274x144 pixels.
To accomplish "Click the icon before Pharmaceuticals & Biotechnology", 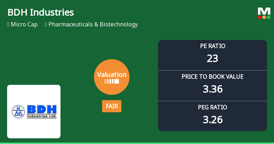I will tap(46, 25).
